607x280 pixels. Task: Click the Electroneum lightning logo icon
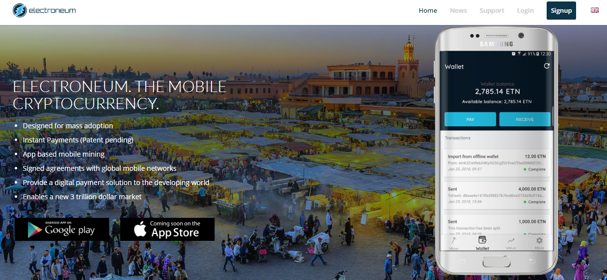20,10
